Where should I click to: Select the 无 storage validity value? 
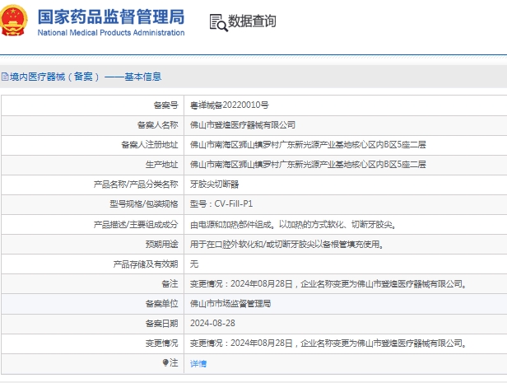coord(194,264)
